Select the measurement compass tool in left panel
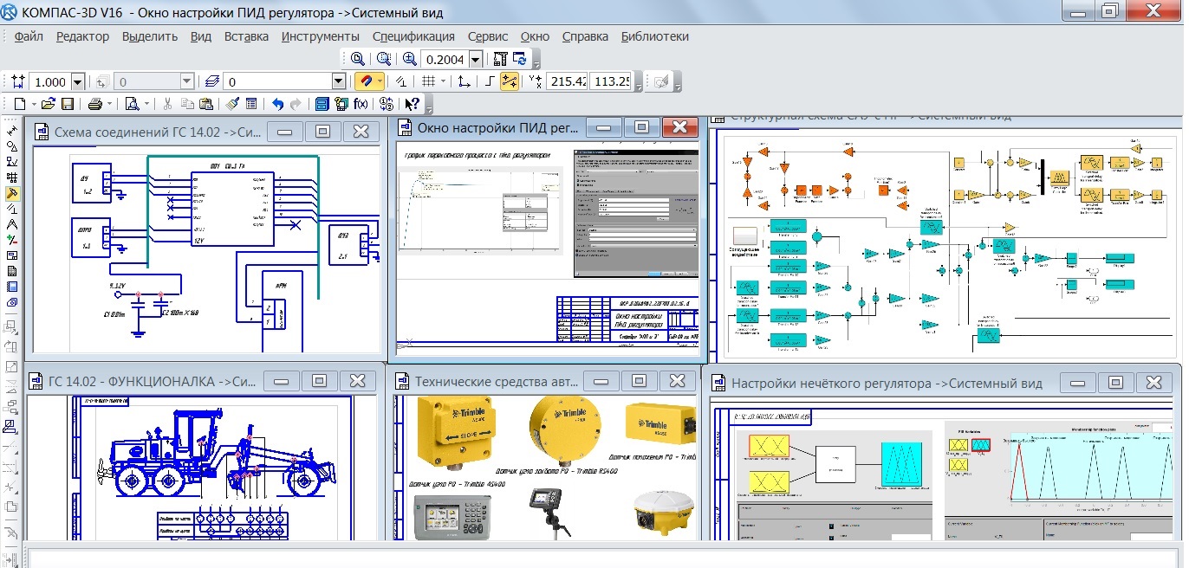The height and width of the screenshot is (568, 1189). (x=12, y=224)
